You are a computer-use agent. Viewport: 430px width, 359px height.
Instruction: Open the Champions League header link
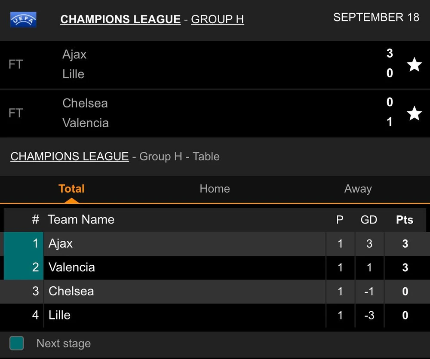[x=120, y=19]
